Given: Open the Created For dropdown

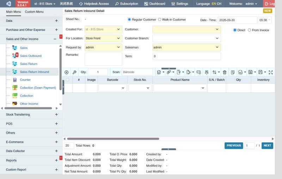Looking at the screenshot, I should click(x=103, y=30).
